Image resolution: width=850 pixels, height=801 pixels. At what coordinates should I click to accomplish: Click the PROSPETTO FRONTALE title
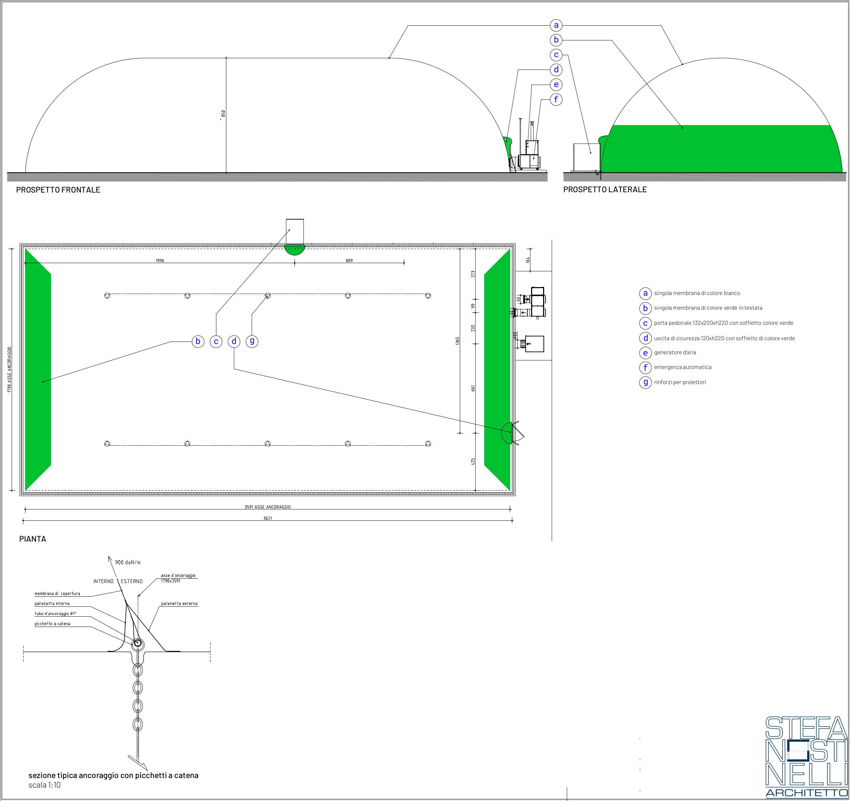pyautogui.click(x=58, y=190)
